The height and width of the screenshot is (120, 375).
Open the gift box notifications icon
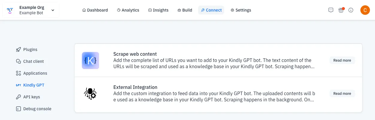tap(341, 10)
